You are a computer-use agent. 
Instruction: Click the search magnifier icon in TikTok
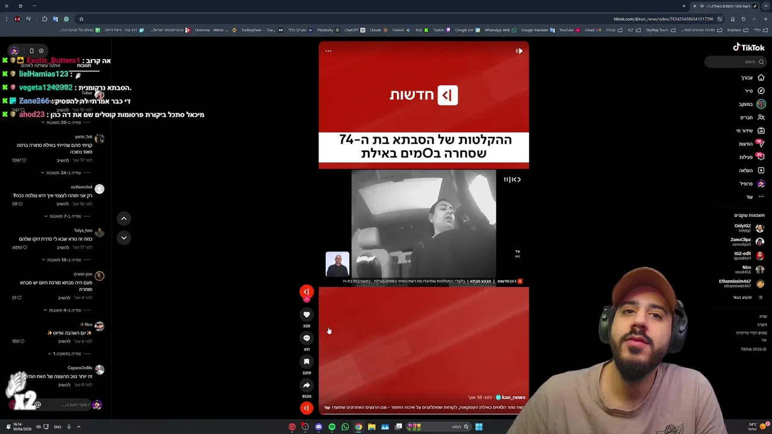(x=761, y=62)
